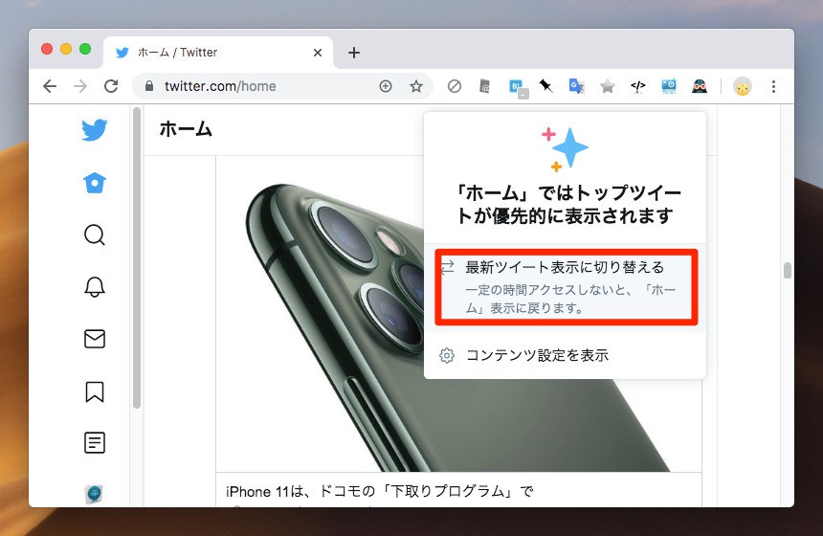Image resolution: width=823 pixels, height=536 pixels.
Task: Select the ホーム / Twitter tab
Action: pyautogui.click(x=218, y=53)
